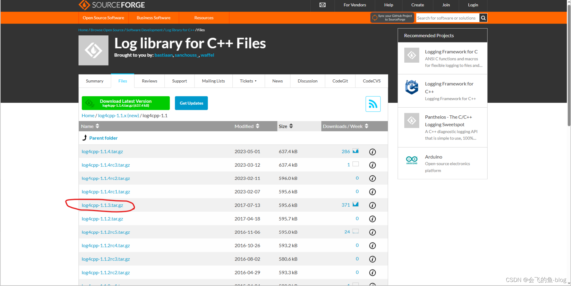
Task: Show info for log4cpp-1.1.2rc3.tar.gz
Action: click(x=372, y=259)
